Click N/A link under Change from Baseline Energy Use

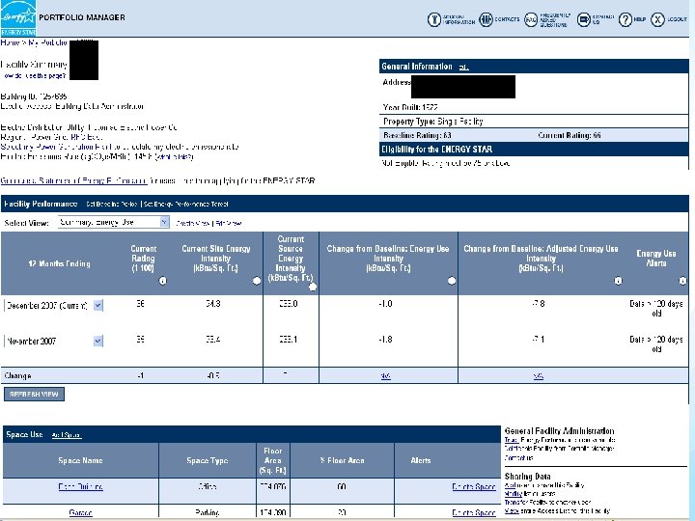[385, 376]
